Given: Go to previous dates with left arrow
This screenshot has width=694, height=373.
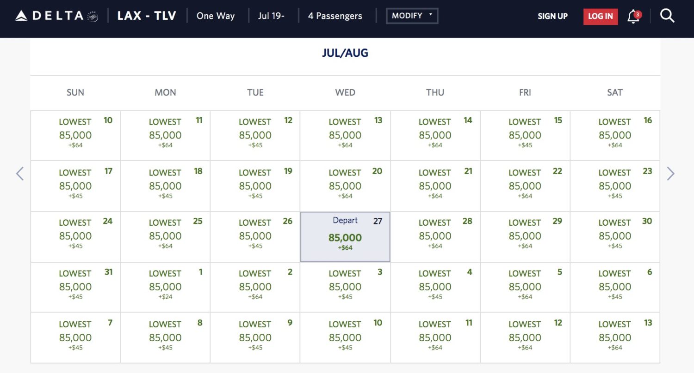Looking at the screenshot, I should pyautogui.click(x=19, y=174).
